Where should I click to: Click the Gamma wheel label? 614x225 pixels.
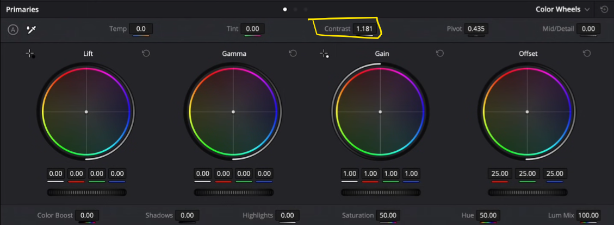pyautogui.click(x=234, y=54)
